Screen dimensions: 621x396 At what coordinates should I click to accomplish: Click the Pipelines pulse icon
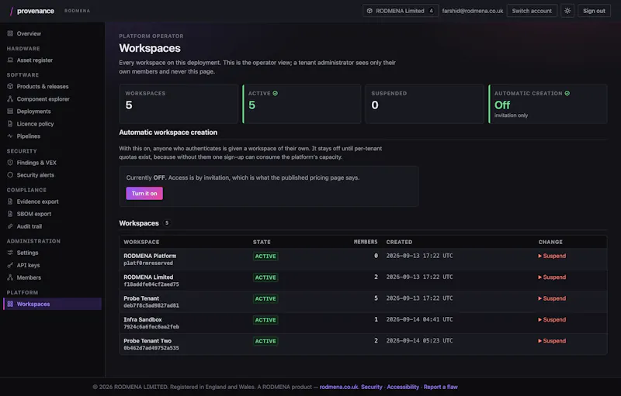tap(10, 136)
